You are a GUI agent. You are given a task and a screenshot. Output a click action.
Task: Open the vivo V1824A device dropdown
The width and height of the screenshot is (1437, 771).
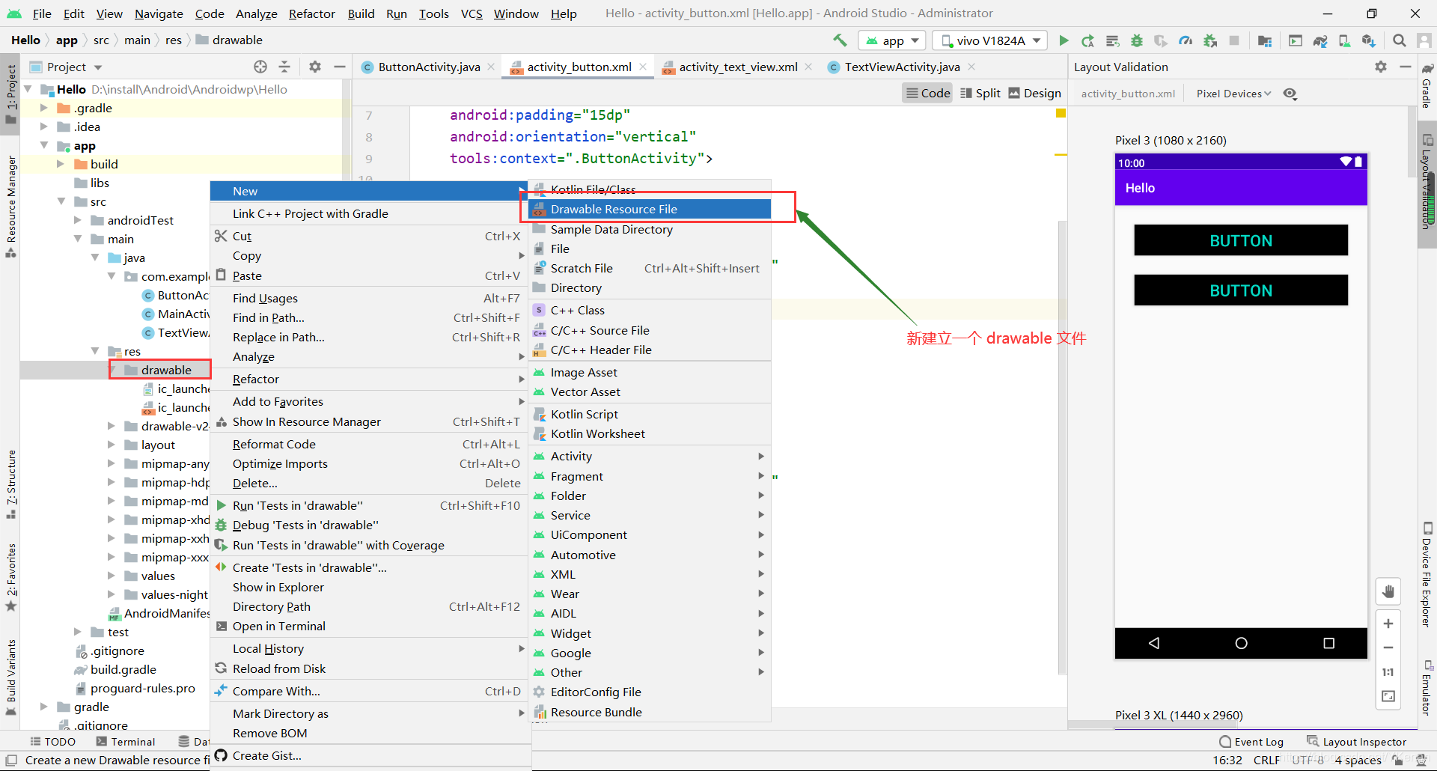991,40
